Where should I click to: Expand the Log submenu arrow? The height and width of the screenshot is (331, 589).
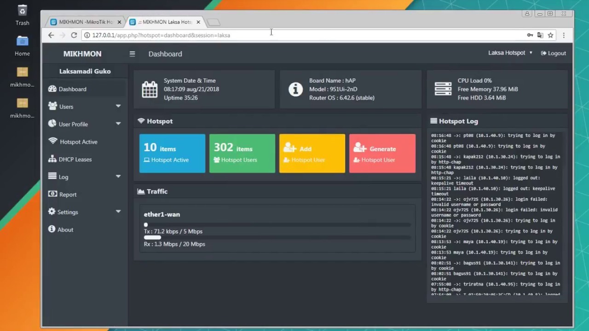click(x=118, y=177)
